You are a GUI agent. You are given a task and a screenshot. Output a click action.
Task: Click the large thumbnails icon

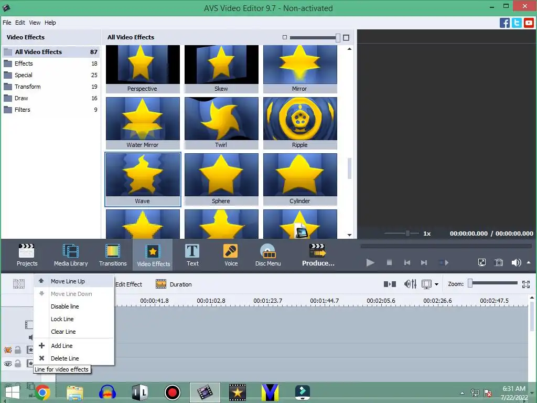point(346,37)
